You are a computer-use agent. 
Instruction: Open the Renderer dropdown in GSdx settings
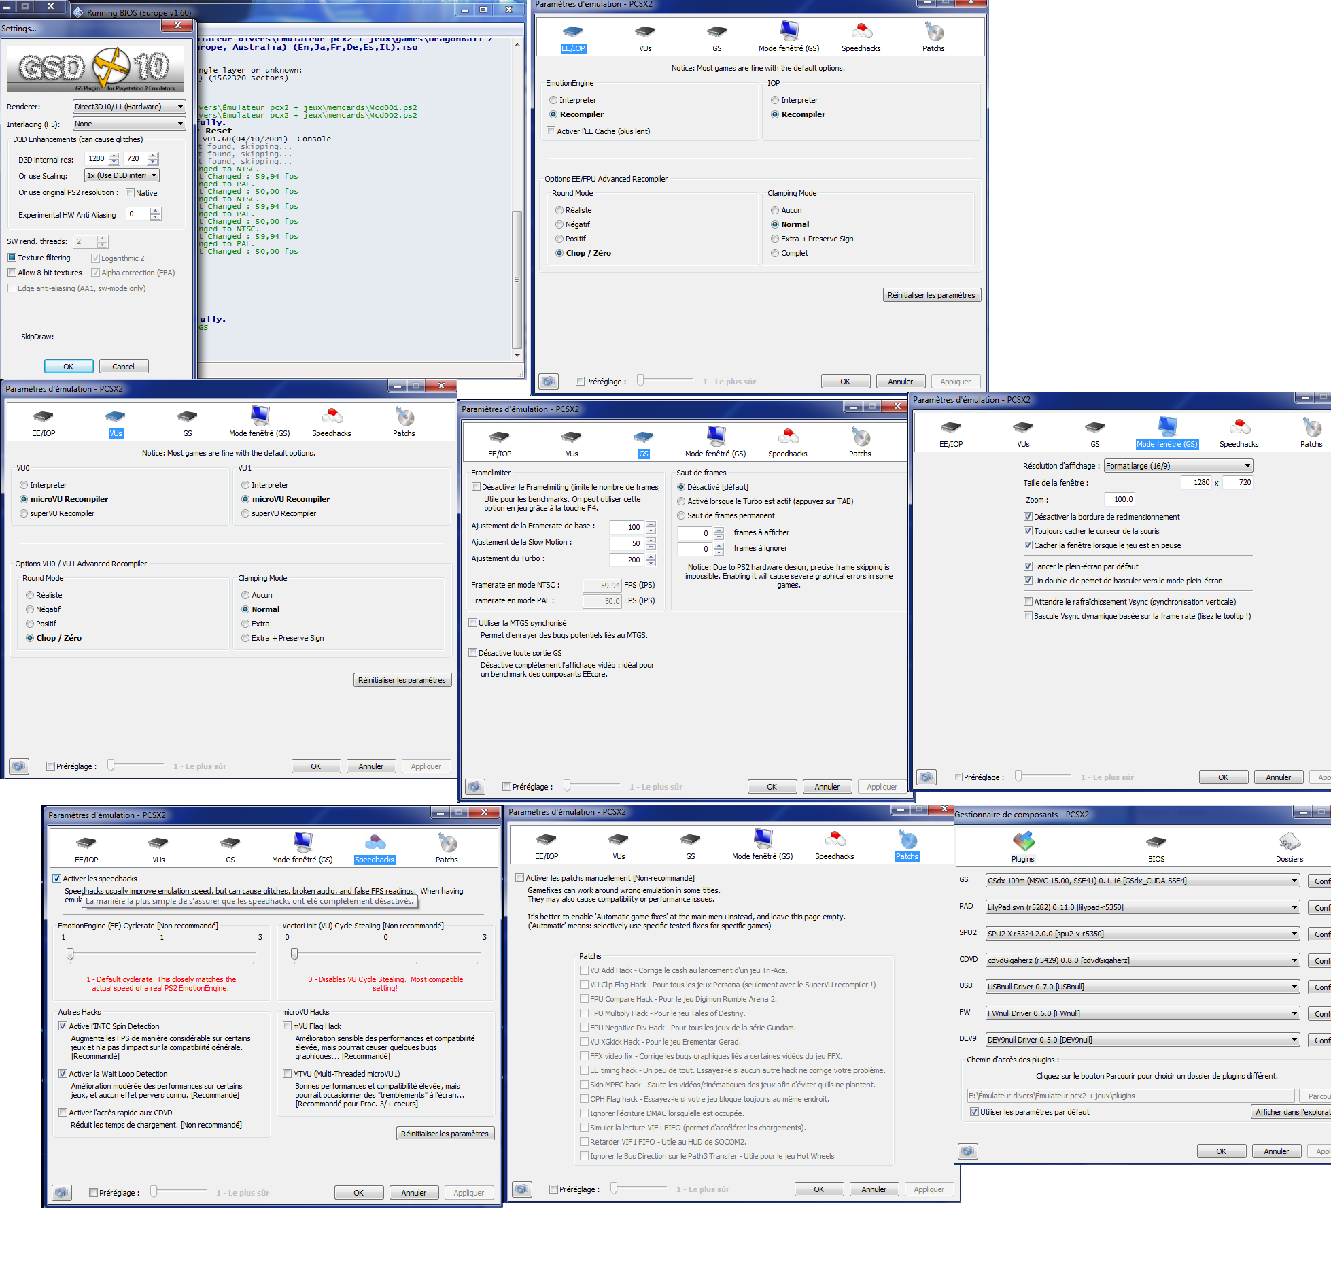[129, 107]
